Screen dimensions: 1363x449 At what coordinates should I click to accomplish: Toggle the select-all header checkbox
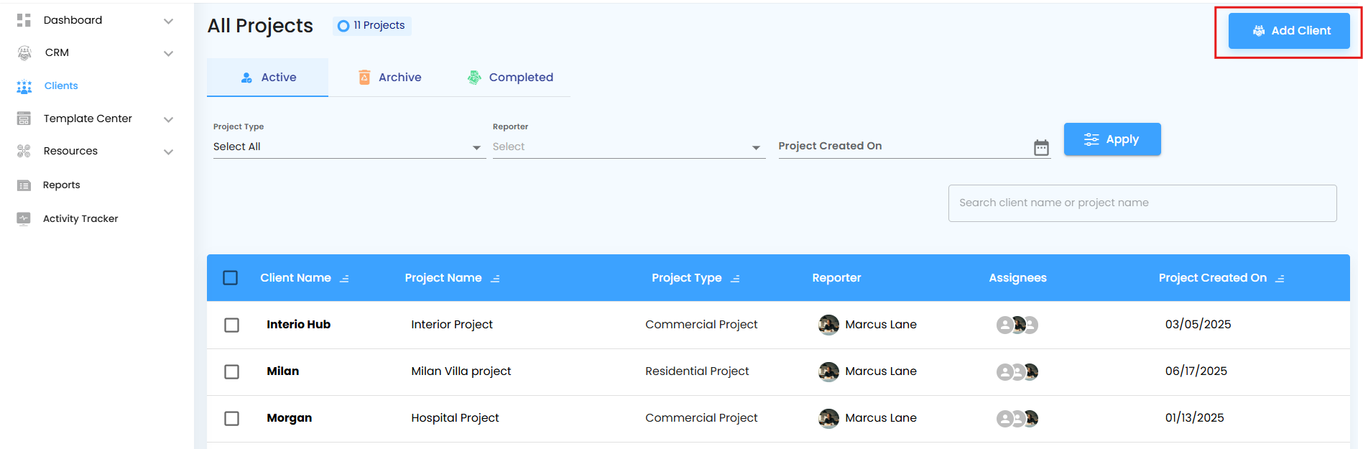click(x=231, y=278)
